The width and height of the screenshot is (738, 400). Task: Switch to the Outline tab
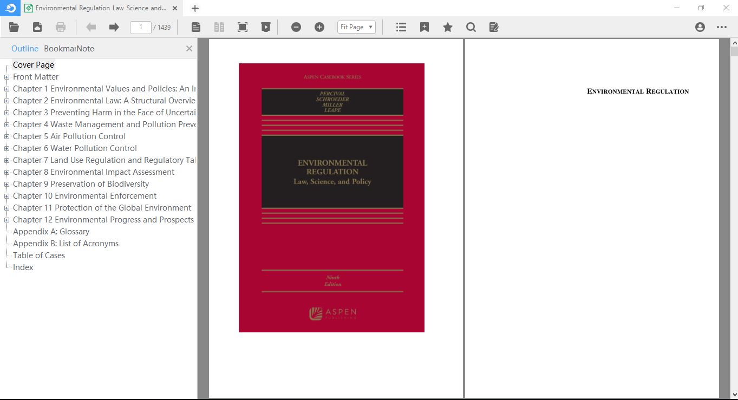tap(25, 49)
